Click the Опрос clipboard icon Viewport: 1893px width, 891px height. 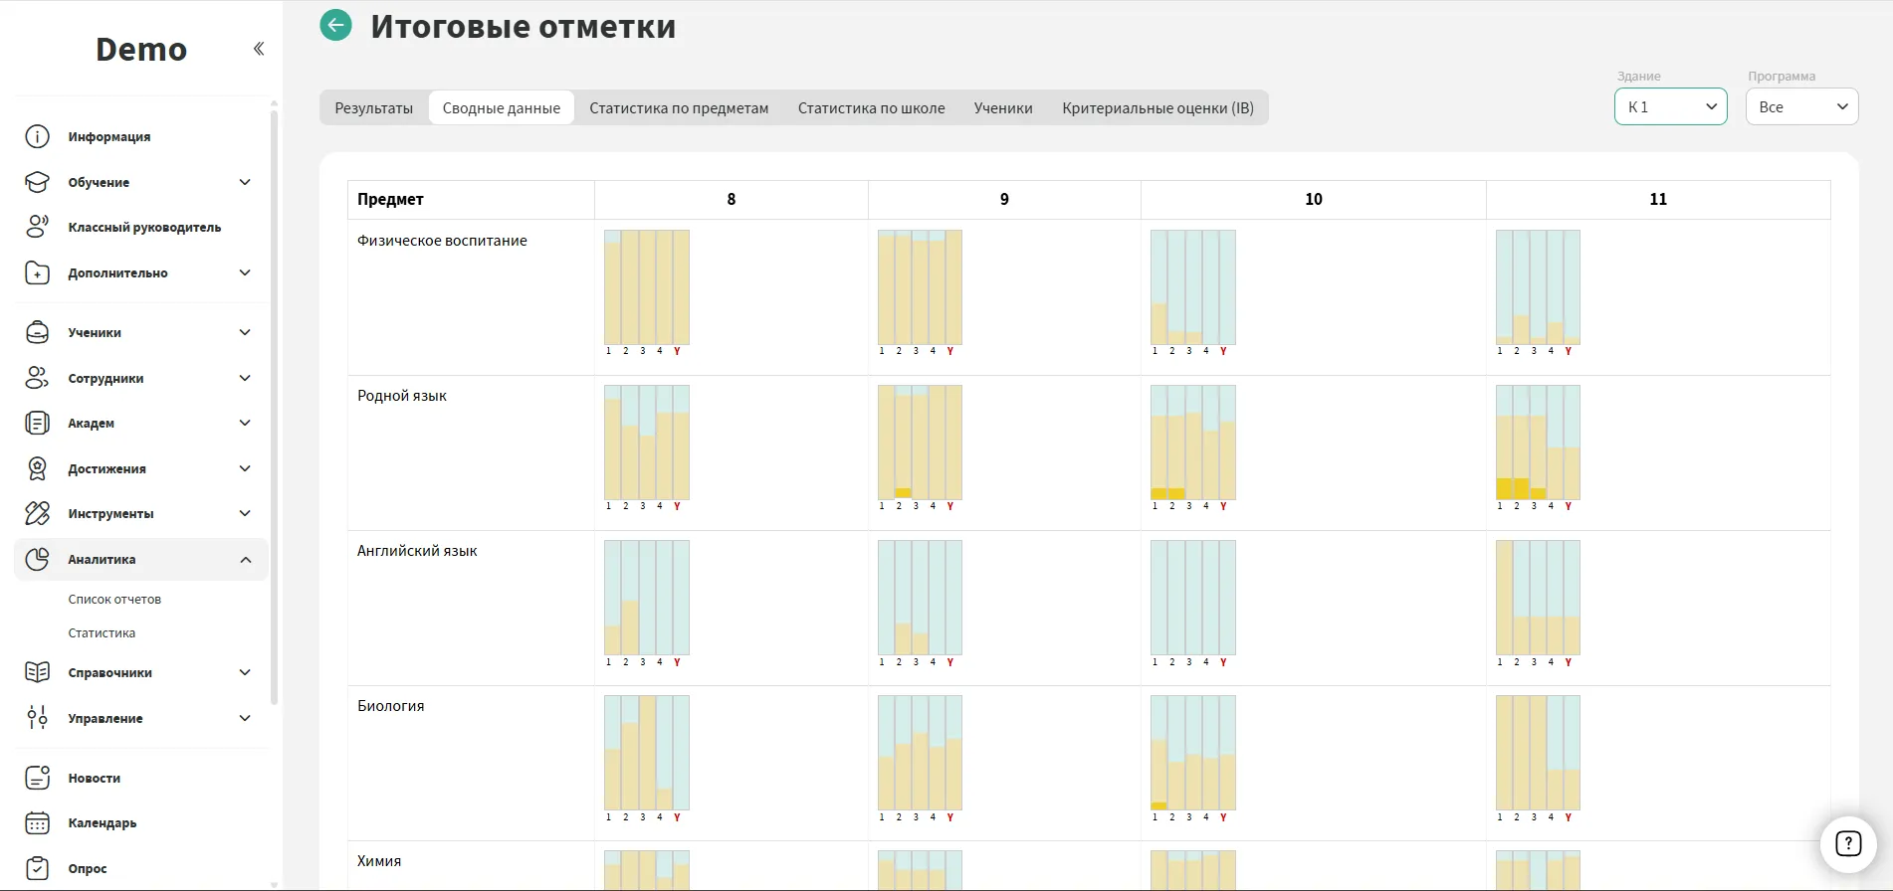tap(37, 868)
